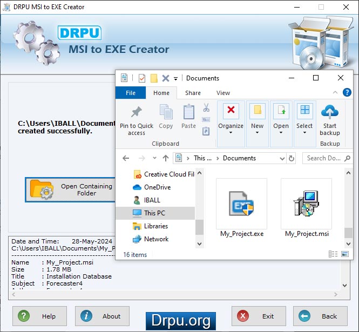359x332 pixels.
Task: Switch to large icons view in status bar
Action: [345, 254]
